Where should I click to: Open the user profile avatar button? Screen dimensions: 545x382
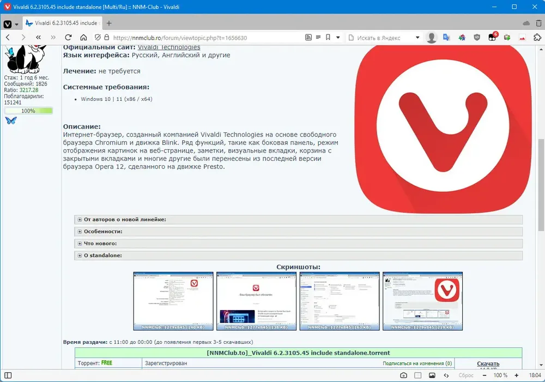pyautogui.click(x=431, y=38)
